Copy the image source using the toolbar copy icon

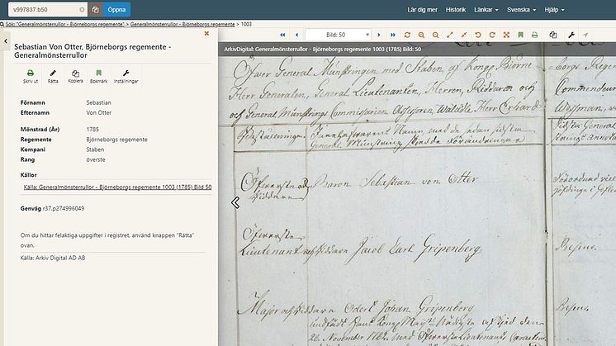[x=553, y=35]
